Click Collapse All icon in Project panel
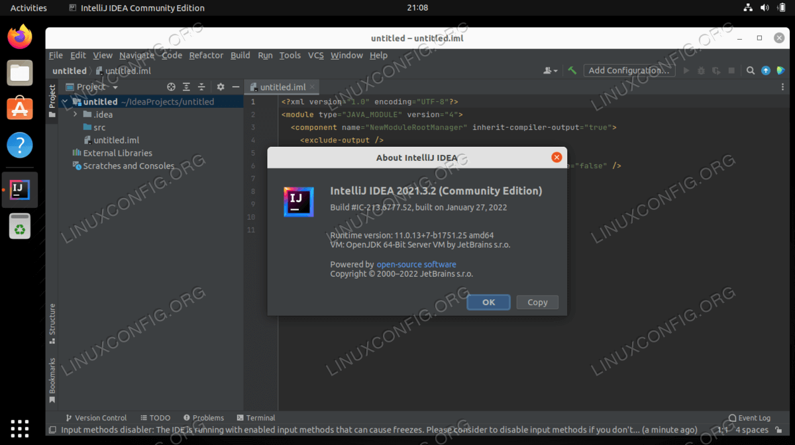 pyautogui.click(x=202, y=87)
